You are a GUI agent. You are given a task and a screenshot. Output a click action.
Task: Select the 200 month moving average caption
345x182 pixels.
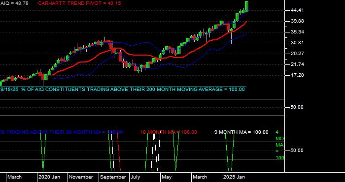click(x=123, y=90)
